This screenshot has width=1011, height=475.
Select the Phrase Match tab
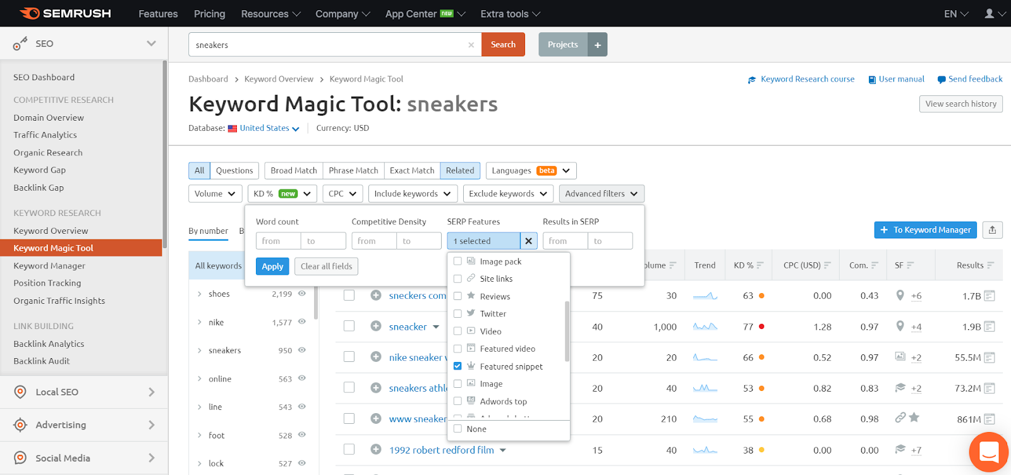pyautogui.click(x=353, y=171)
